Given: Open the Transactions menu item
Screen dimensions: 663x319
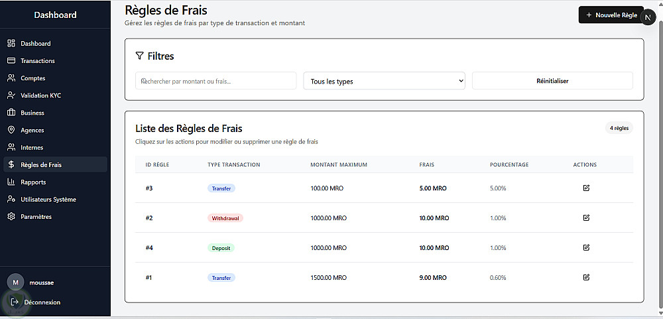Looking at the screenshot, I should (x=37, y=61).
